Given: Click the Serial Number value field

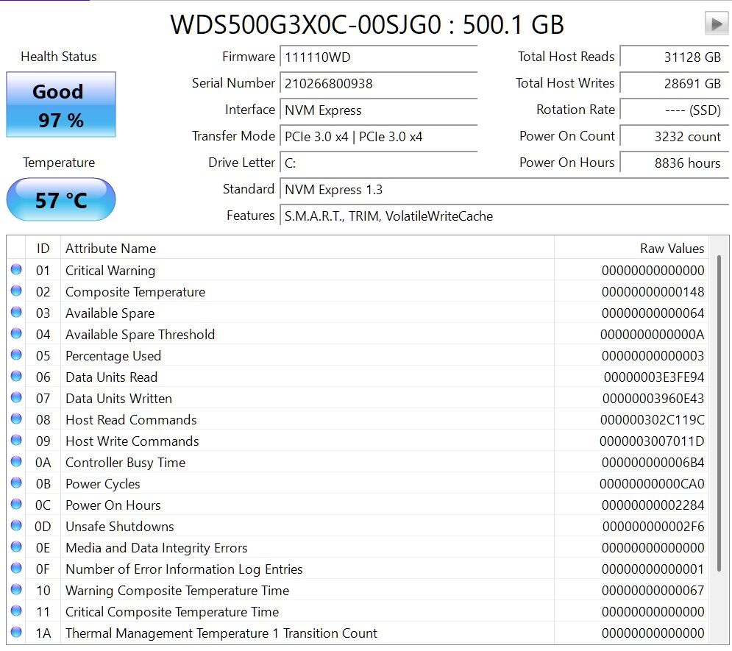Looking at the screenshot, I should pos(379,84).
